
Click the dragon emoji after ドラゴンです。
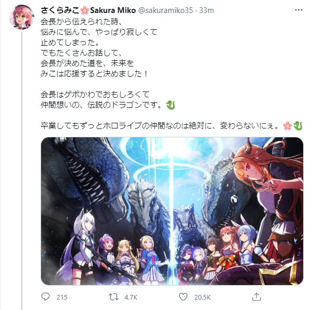pos(171,105)
